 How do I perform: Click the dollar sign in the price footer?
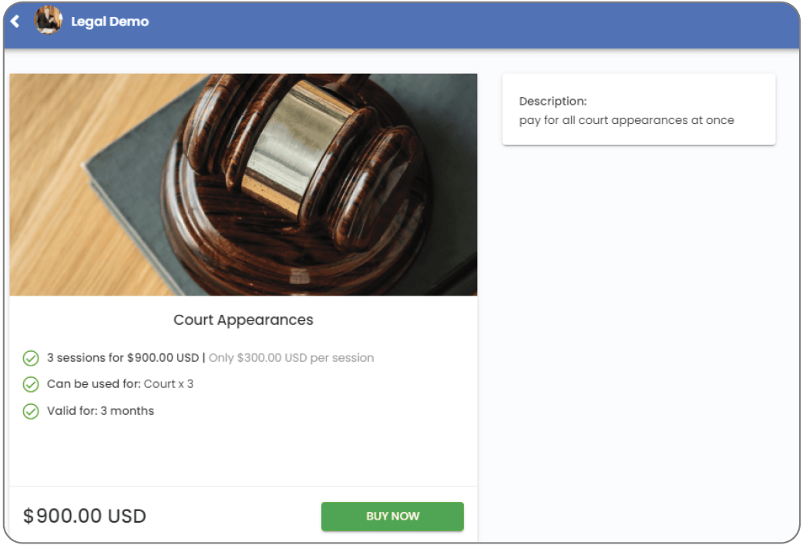[x=29, y=516]
